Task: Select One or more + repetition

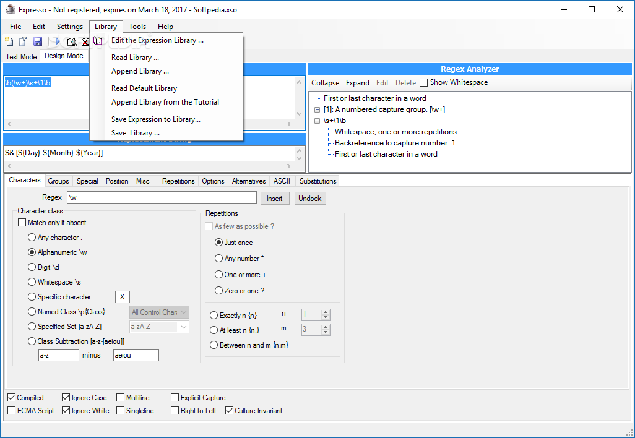Action: [218, 275]
